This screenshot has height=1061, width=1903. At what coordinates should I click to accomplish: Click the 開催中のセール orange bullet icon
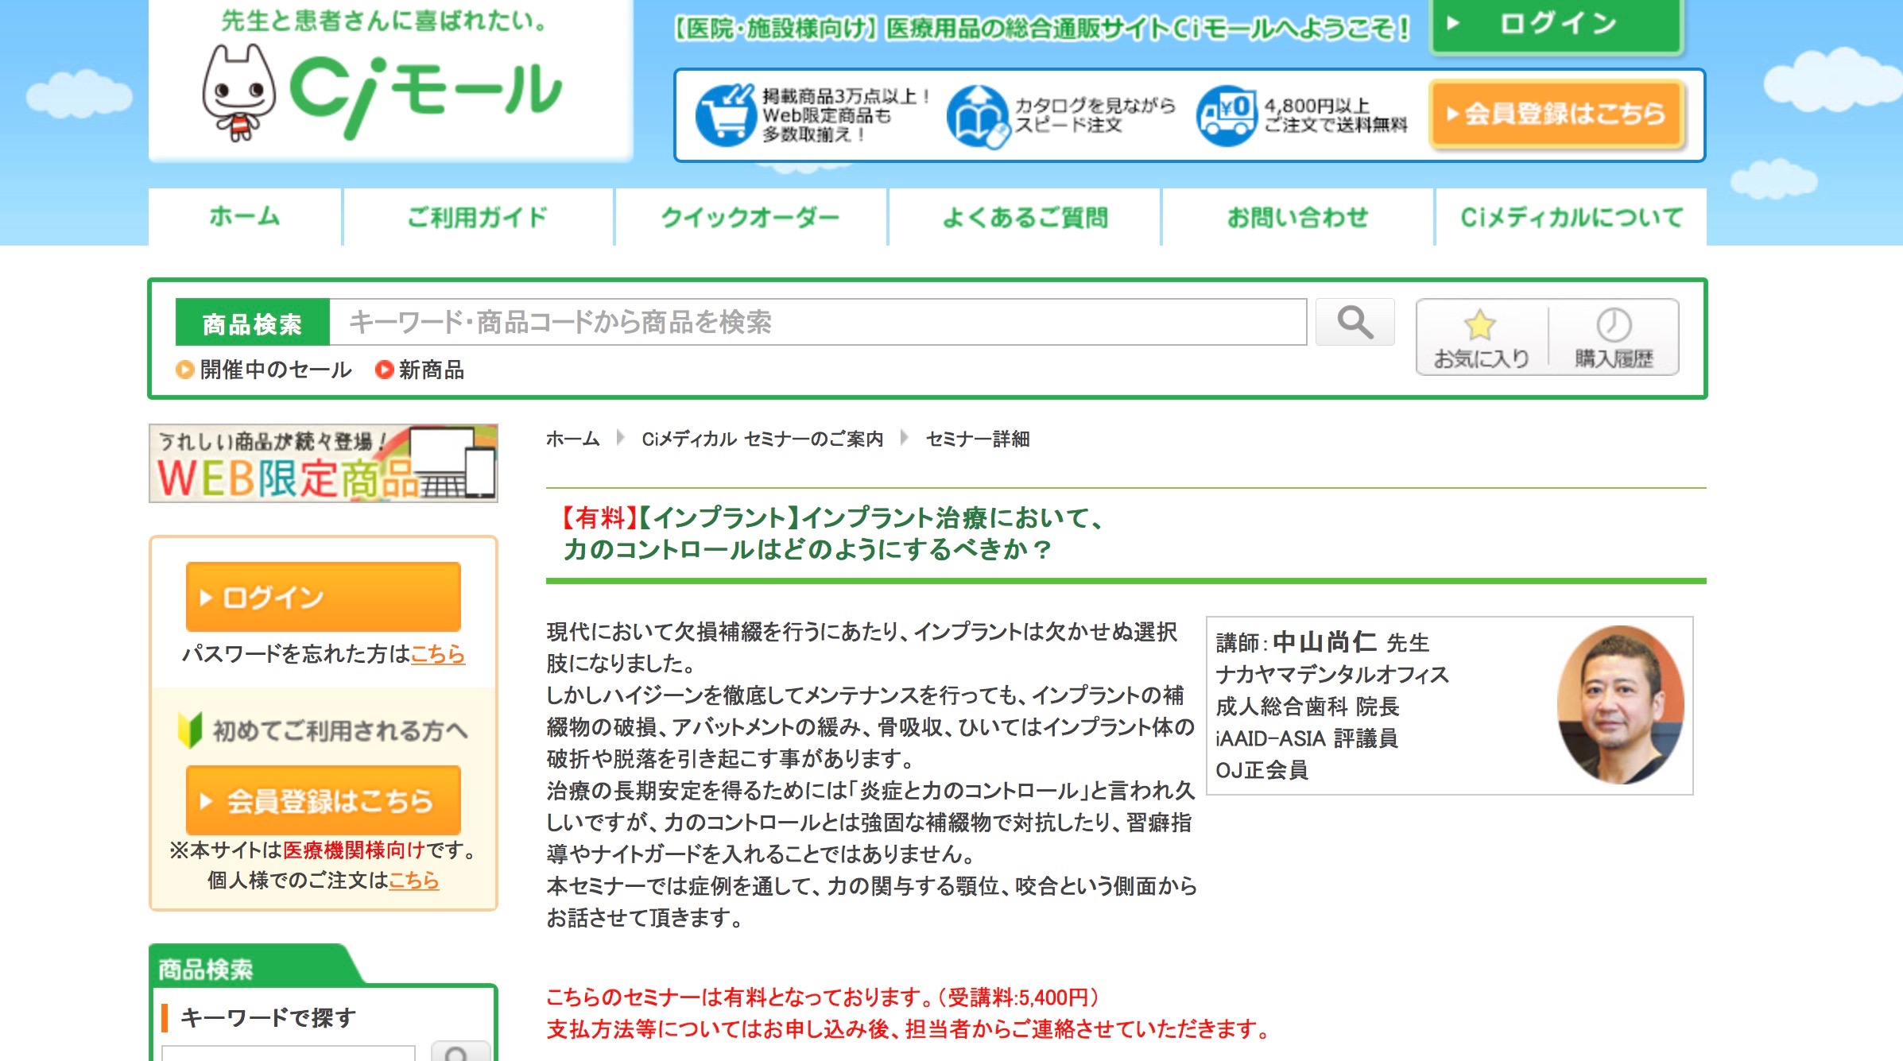tap(184, 370)
